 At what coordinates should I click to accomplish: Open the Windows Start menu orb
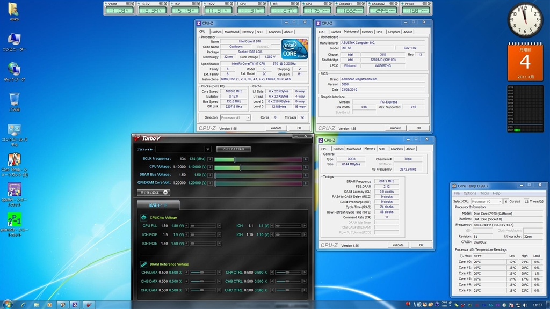coord(8,305)
